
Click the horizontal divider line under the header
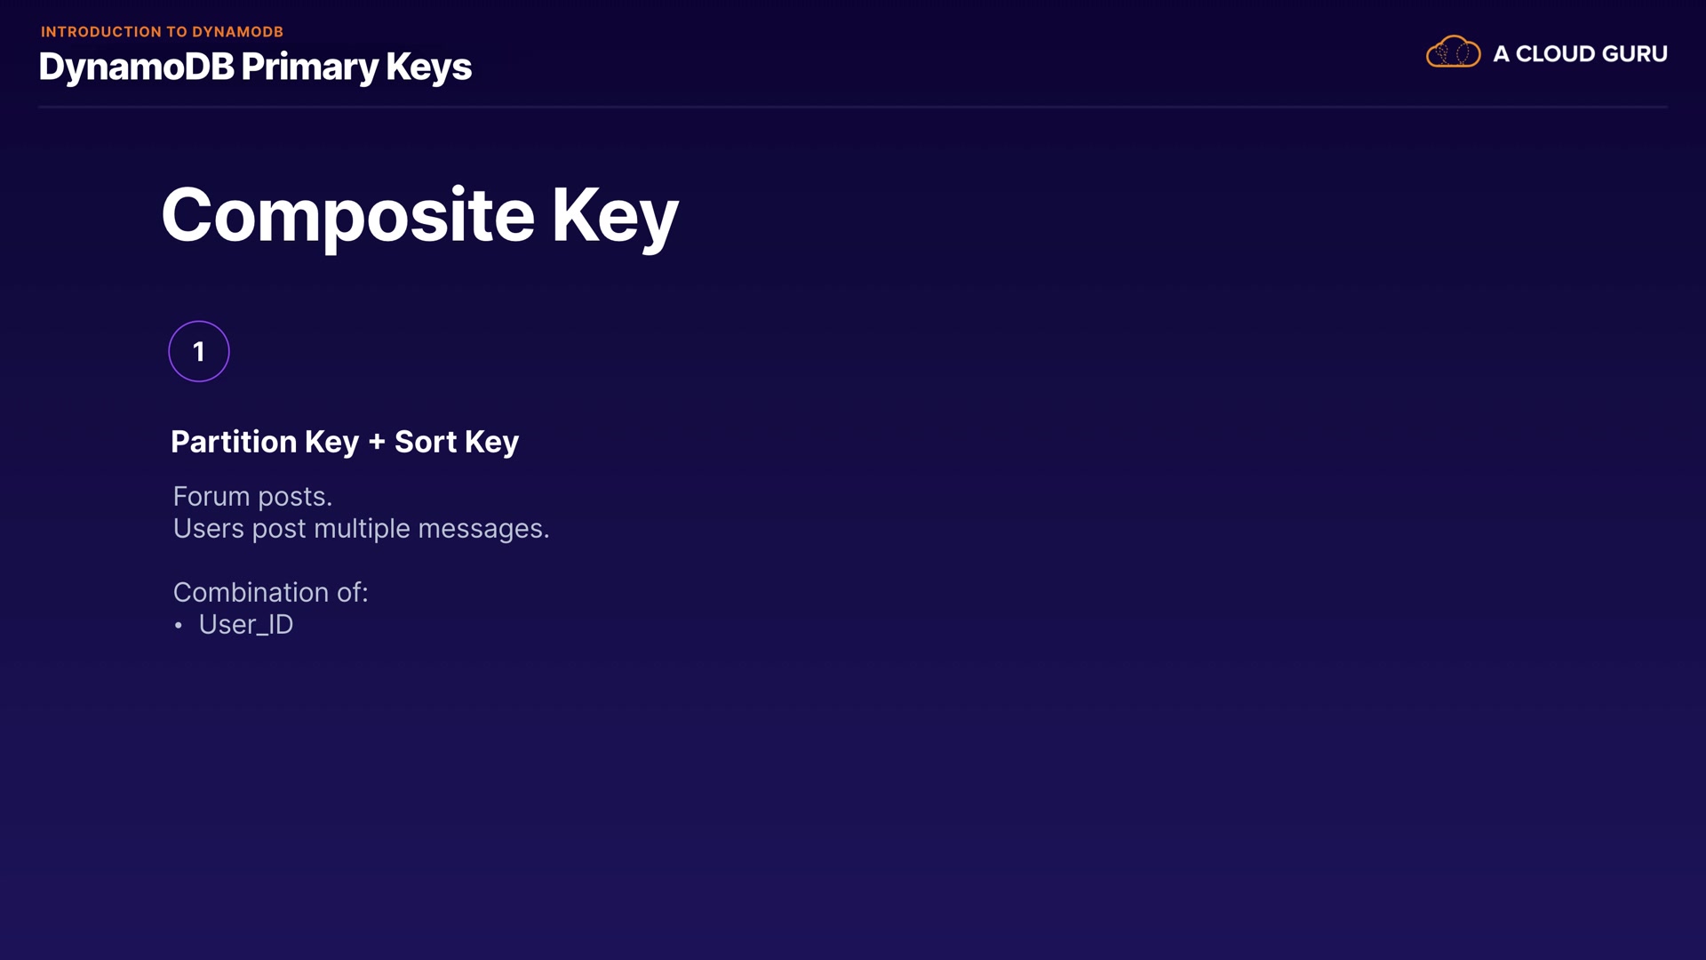853,107
